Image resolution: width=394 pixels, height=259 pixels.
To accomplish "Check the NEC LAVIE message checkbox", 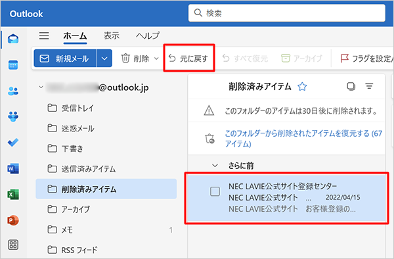I will point(215,191).
